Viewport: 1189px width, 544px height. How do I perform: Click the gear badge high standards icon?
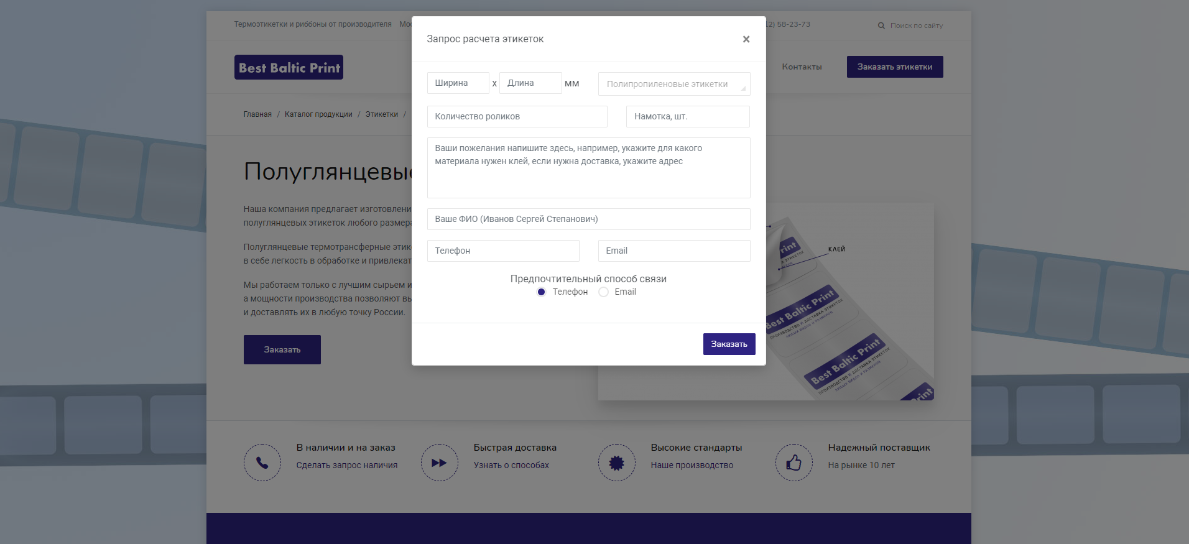[616, 463]
